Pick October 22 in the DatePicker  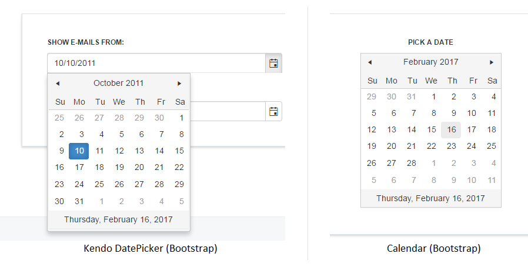point(179,168)
